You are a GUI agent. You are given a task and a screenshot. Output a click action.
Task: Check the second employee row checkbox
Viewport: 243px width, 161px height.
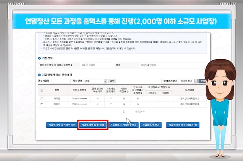tap(42, 104)
